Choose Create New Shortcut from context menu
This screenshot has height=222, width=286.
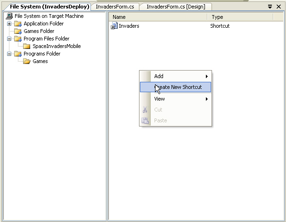(x=175, y=87)
